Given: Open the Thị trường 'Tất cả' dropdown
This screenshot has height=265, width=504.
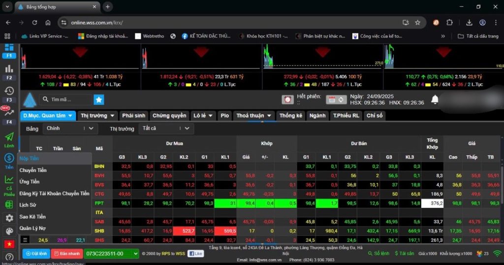Looking at the screenshot, I should coord(166,129).
